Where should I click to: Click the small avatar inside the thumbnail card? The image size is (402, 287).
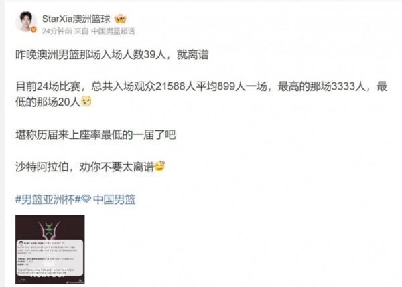point(21,243)
